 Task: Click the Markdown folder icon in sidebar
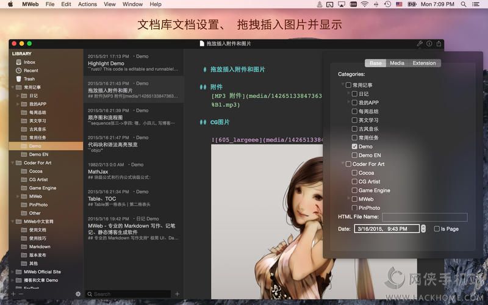(24, 246)
